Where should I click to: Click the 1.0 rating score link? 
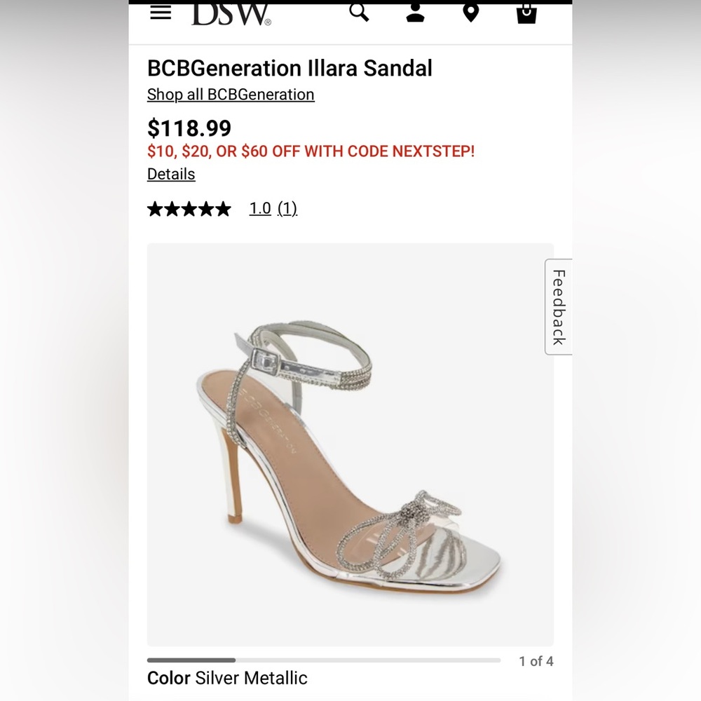pyautogui.click(x=259, y=208)
